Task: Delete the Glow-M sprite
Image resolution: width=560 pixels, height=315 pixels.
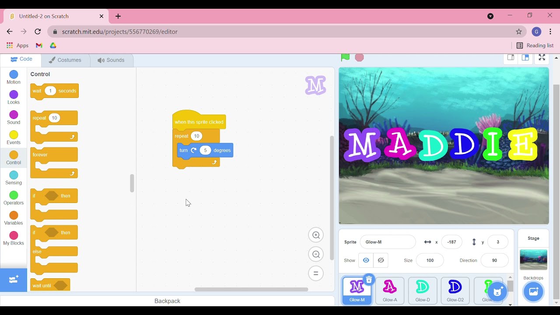Action: click(x=369, y=280)
